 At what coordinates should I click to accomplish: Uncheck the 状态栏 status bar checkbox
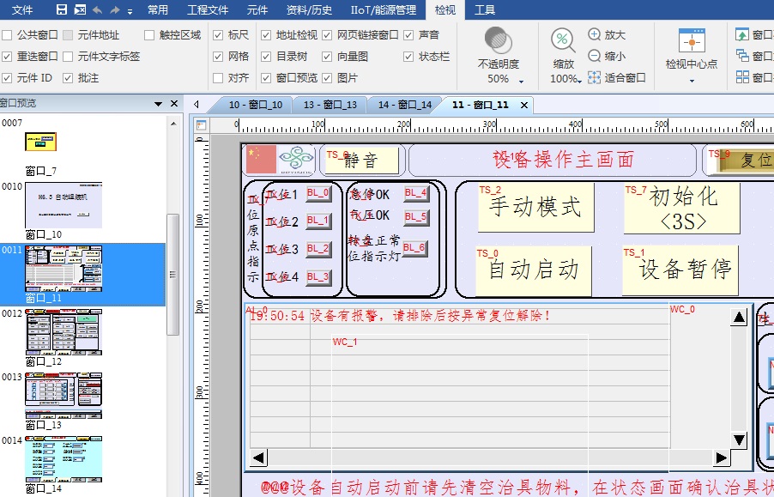(x=408, y=57)
